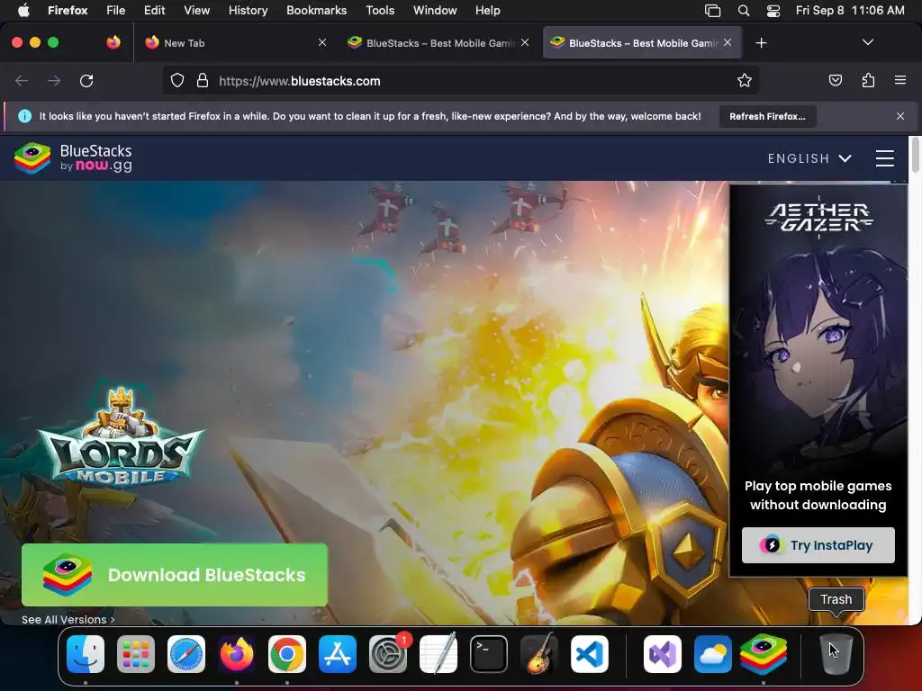This screenshot has height=691, width=922.
Task: Open macOS Control Center
Action: 773,11
